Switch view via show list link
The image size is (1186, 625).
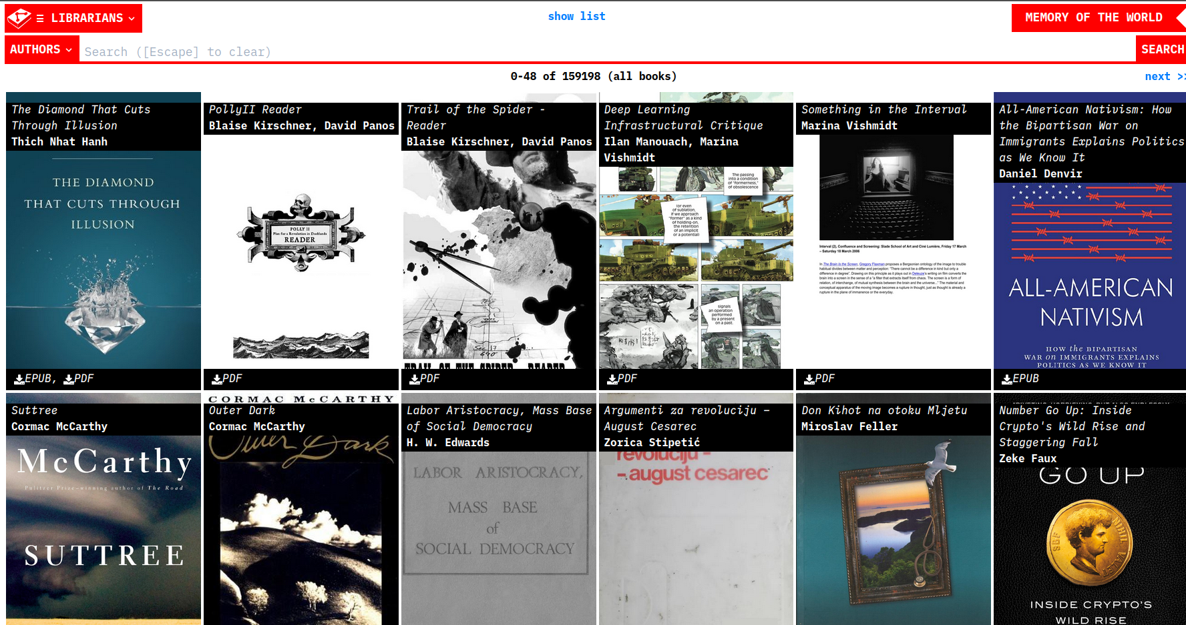tap(576, 16)
